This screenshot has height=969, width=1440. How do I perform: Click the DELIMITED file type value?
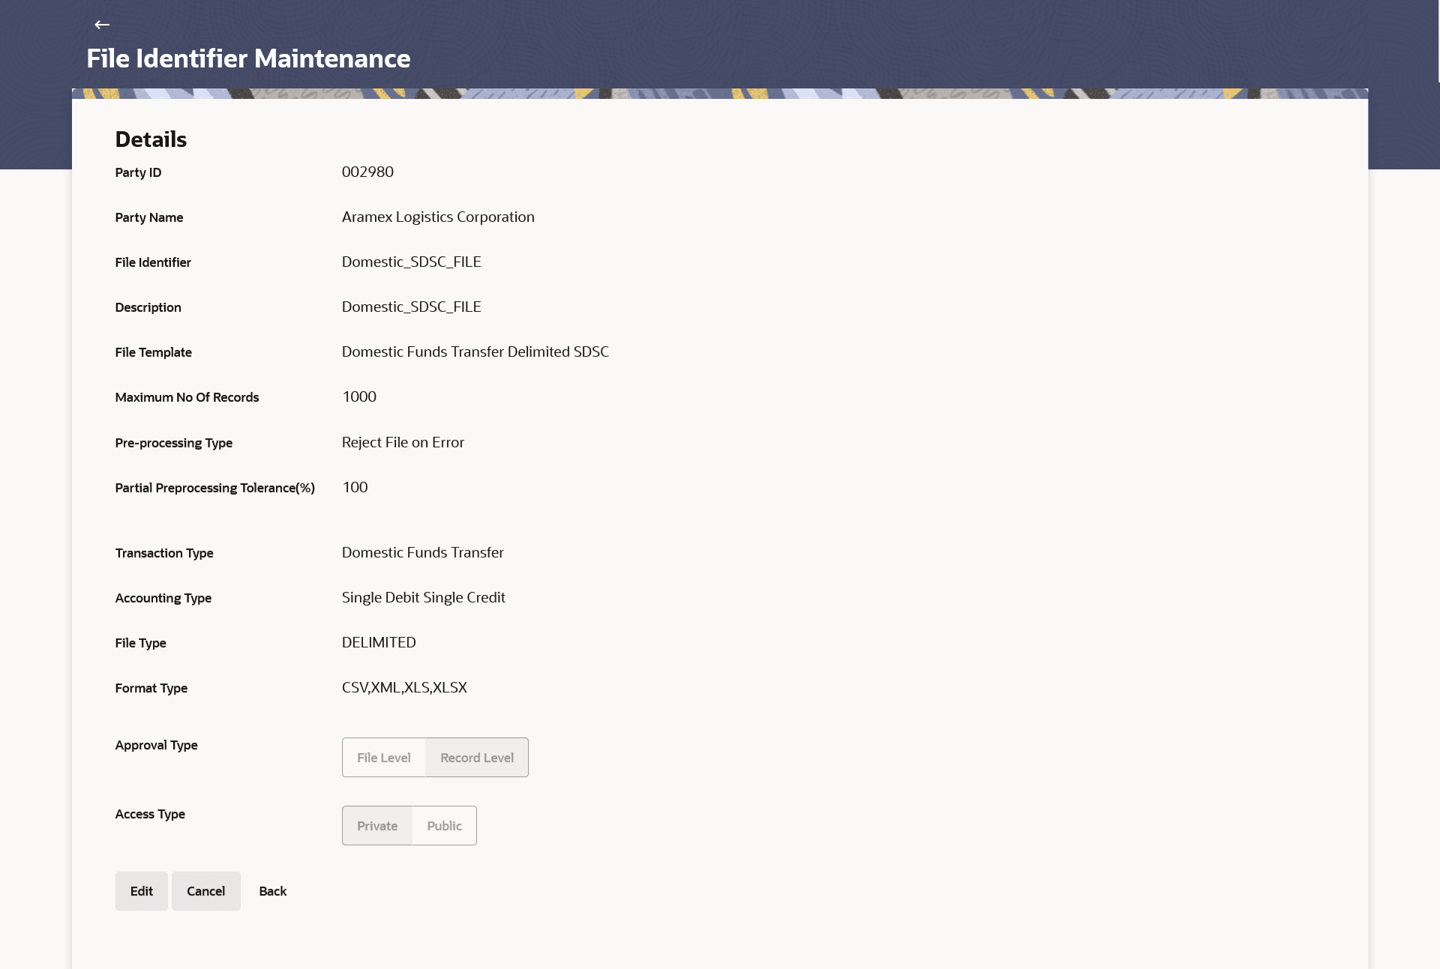[x=379, y=642]
